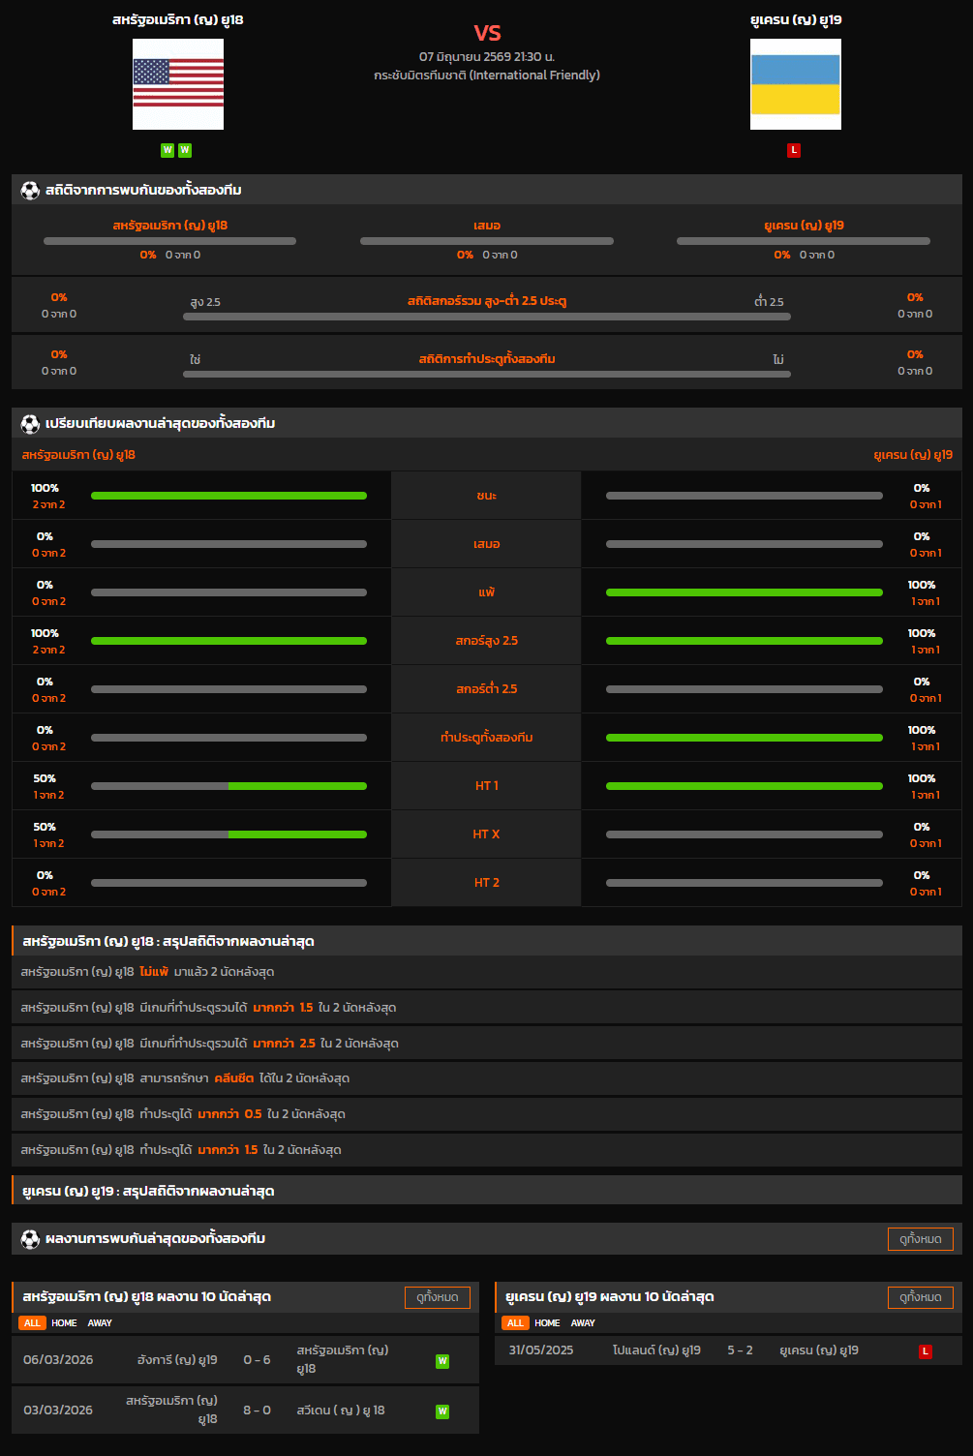
Task: Click the USA flag image
Action: (x=178, y=84)
